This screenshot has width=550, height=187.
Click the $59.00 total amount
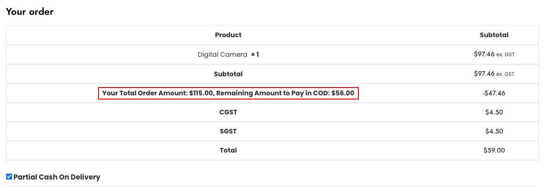tap(494, 150)
